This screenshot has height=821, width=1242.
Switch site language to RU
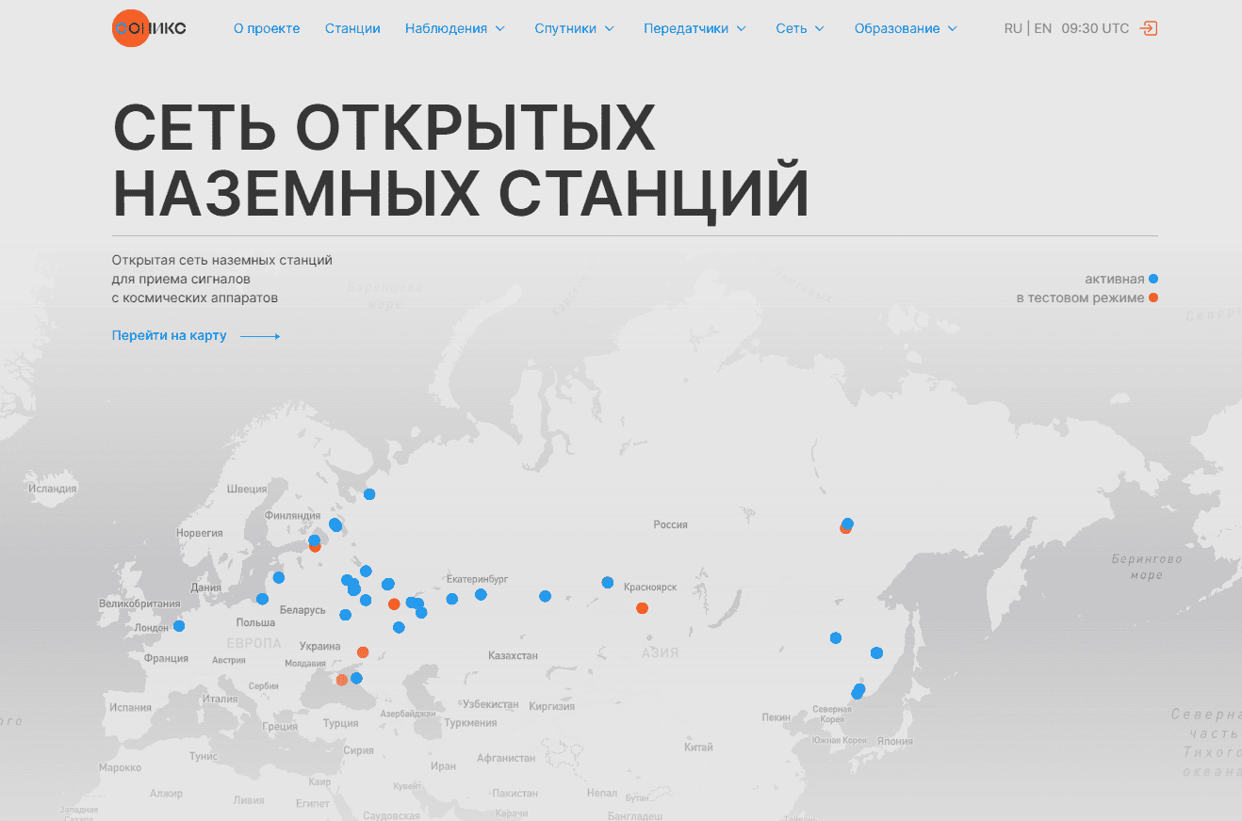pyautogui.click(x=1013, y=28)
